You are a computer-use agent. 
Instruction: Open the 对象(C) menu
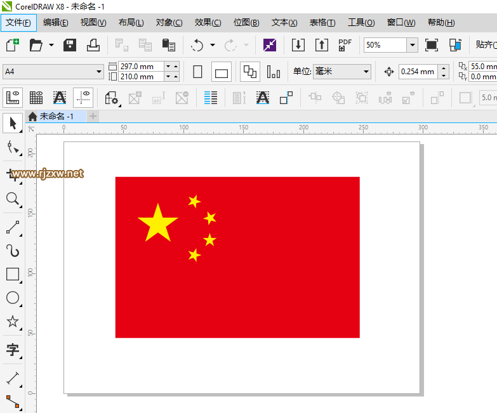[169, 22]
